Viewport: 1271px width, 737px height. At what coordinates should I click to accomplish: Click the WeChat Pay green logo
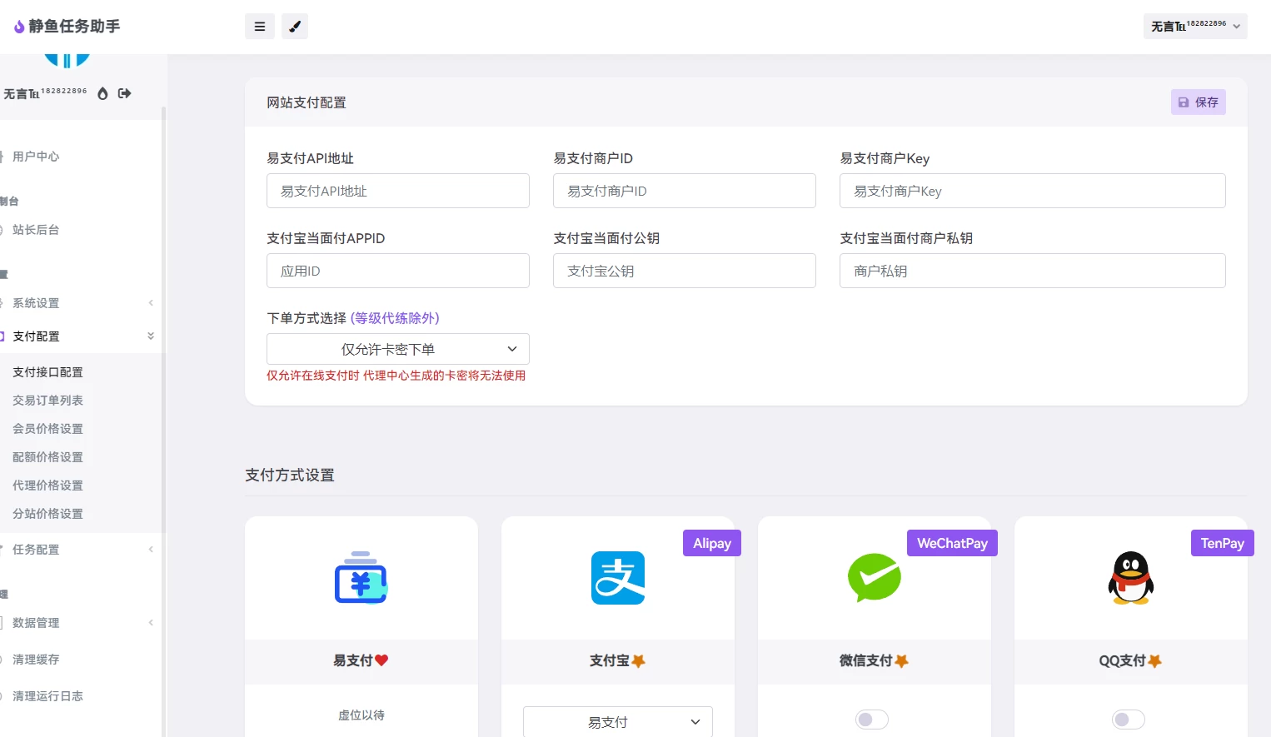point(874,577)
